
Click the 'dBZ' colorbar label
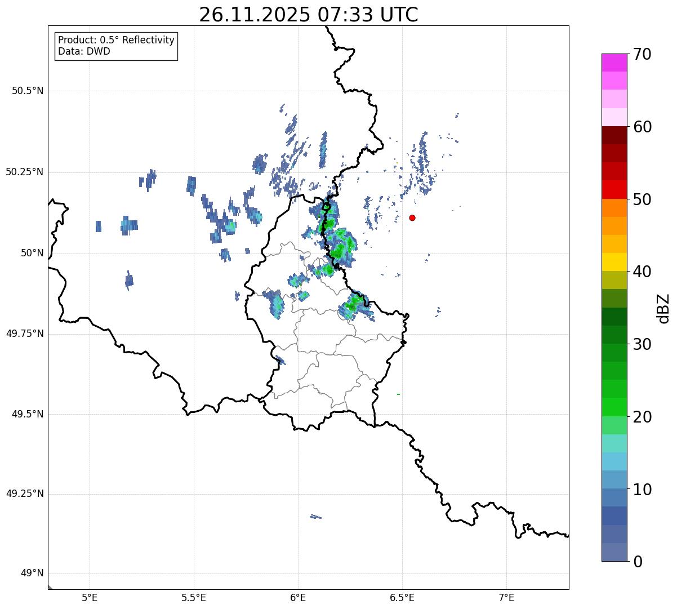point(663,308)
